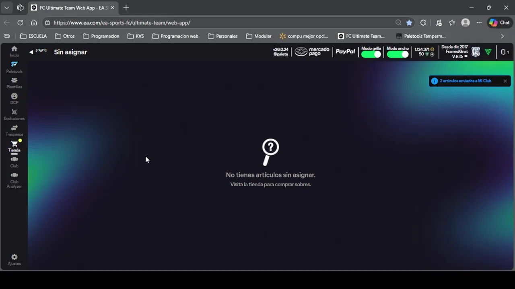Click 'No tienes artículos sin asignar.' message
Viewport: 515px width, 289px height.
point(270,175)
